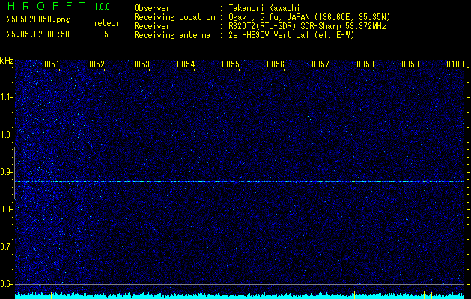The height and width of the screenshot is (299, 471).
Task: Click the 0051 time axis label
Action: pos(50,64)
